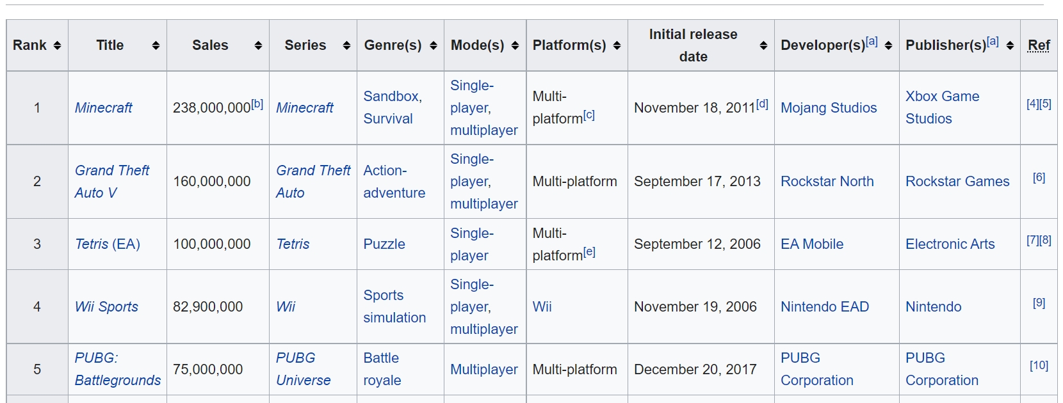The image size is (1063, 403).
Task: Click Publisher(s) column sort arrows
Action: coord(1010,45)
